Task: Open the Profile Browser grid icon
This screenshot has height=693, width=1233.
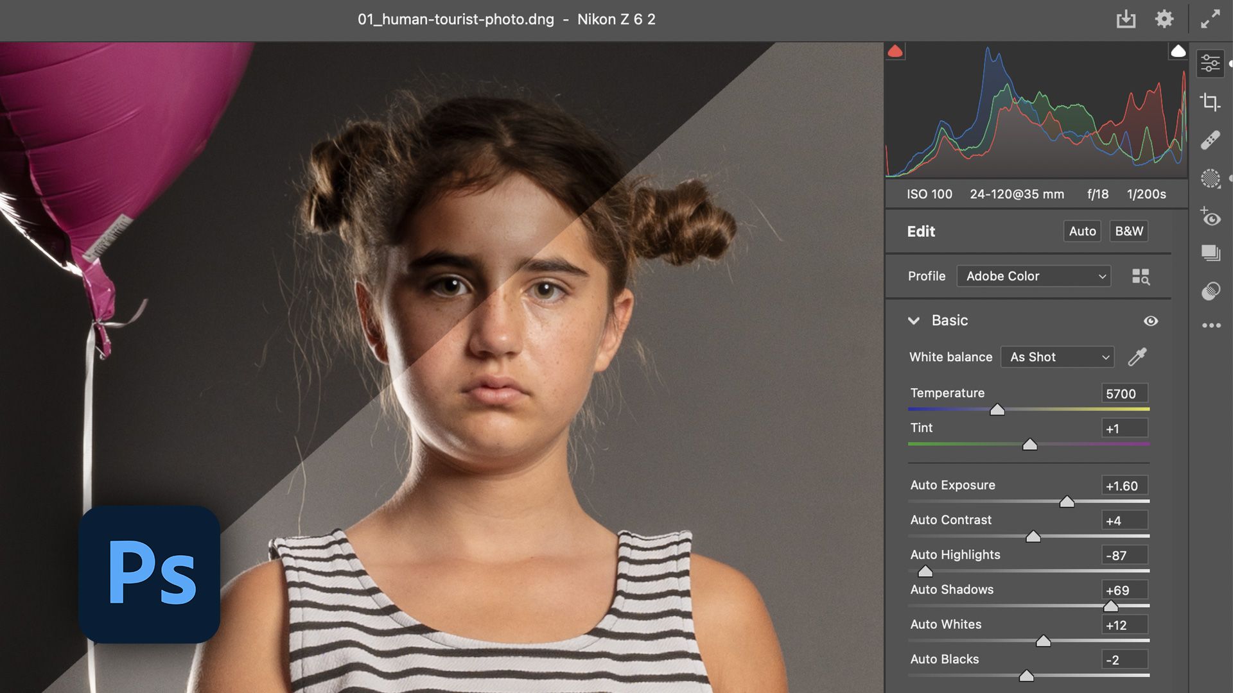Action: (1142, 277)
